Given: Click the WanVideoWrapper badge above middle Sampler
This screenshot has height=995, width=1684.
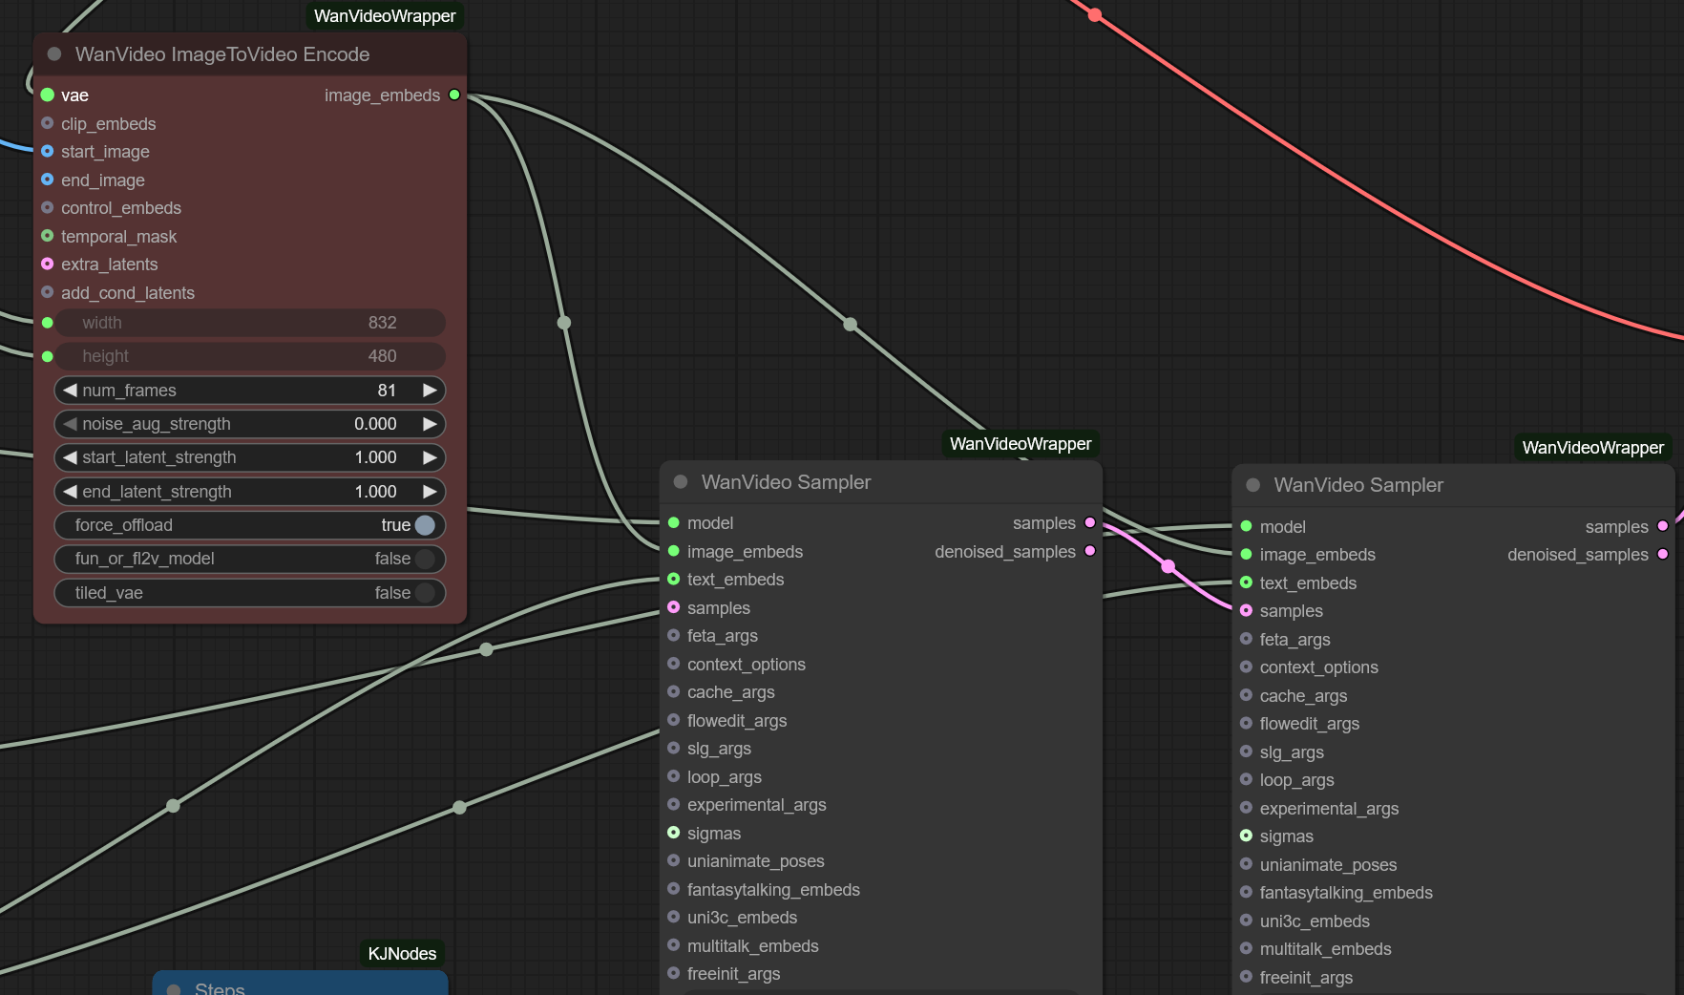Looking at the screenshot, I should (x=1021, y=444).
